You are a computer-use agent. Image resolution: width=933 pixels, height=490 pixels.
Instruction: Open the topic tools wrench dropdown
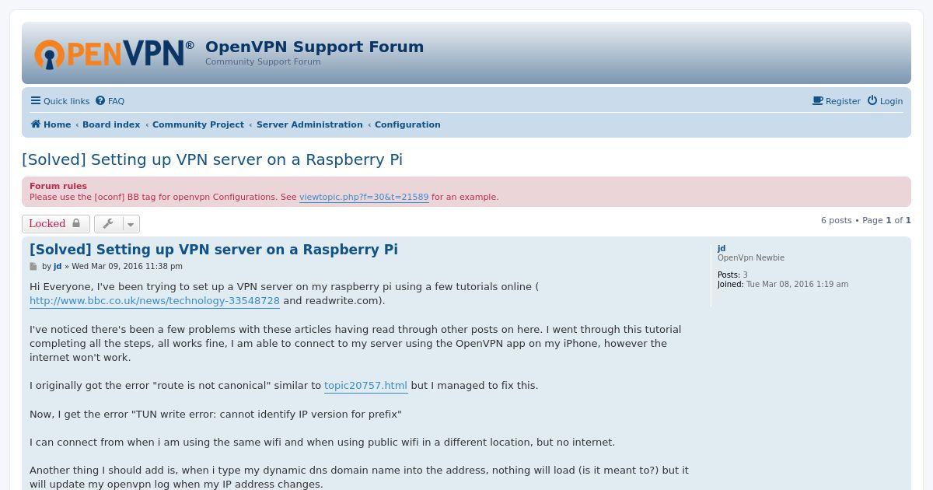117,224
